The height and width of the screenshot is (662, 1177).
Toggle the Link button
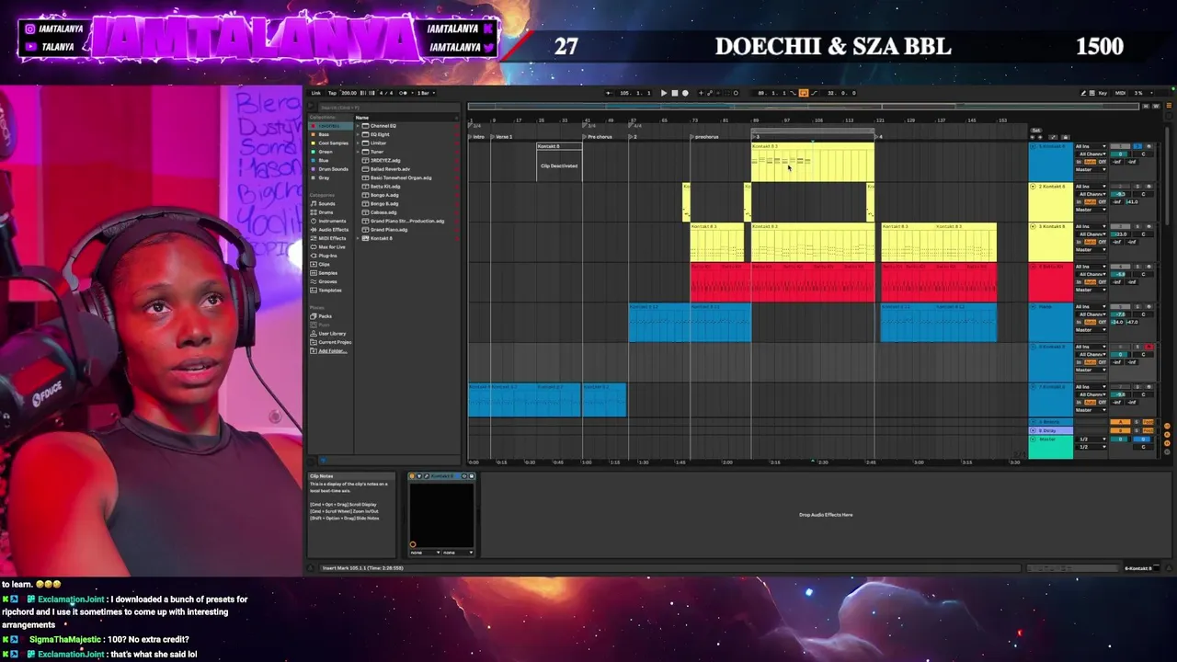coord(316,93)
